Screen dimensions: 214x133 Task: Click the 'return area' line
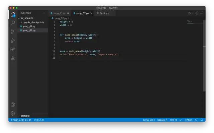[x=72, y=42]
